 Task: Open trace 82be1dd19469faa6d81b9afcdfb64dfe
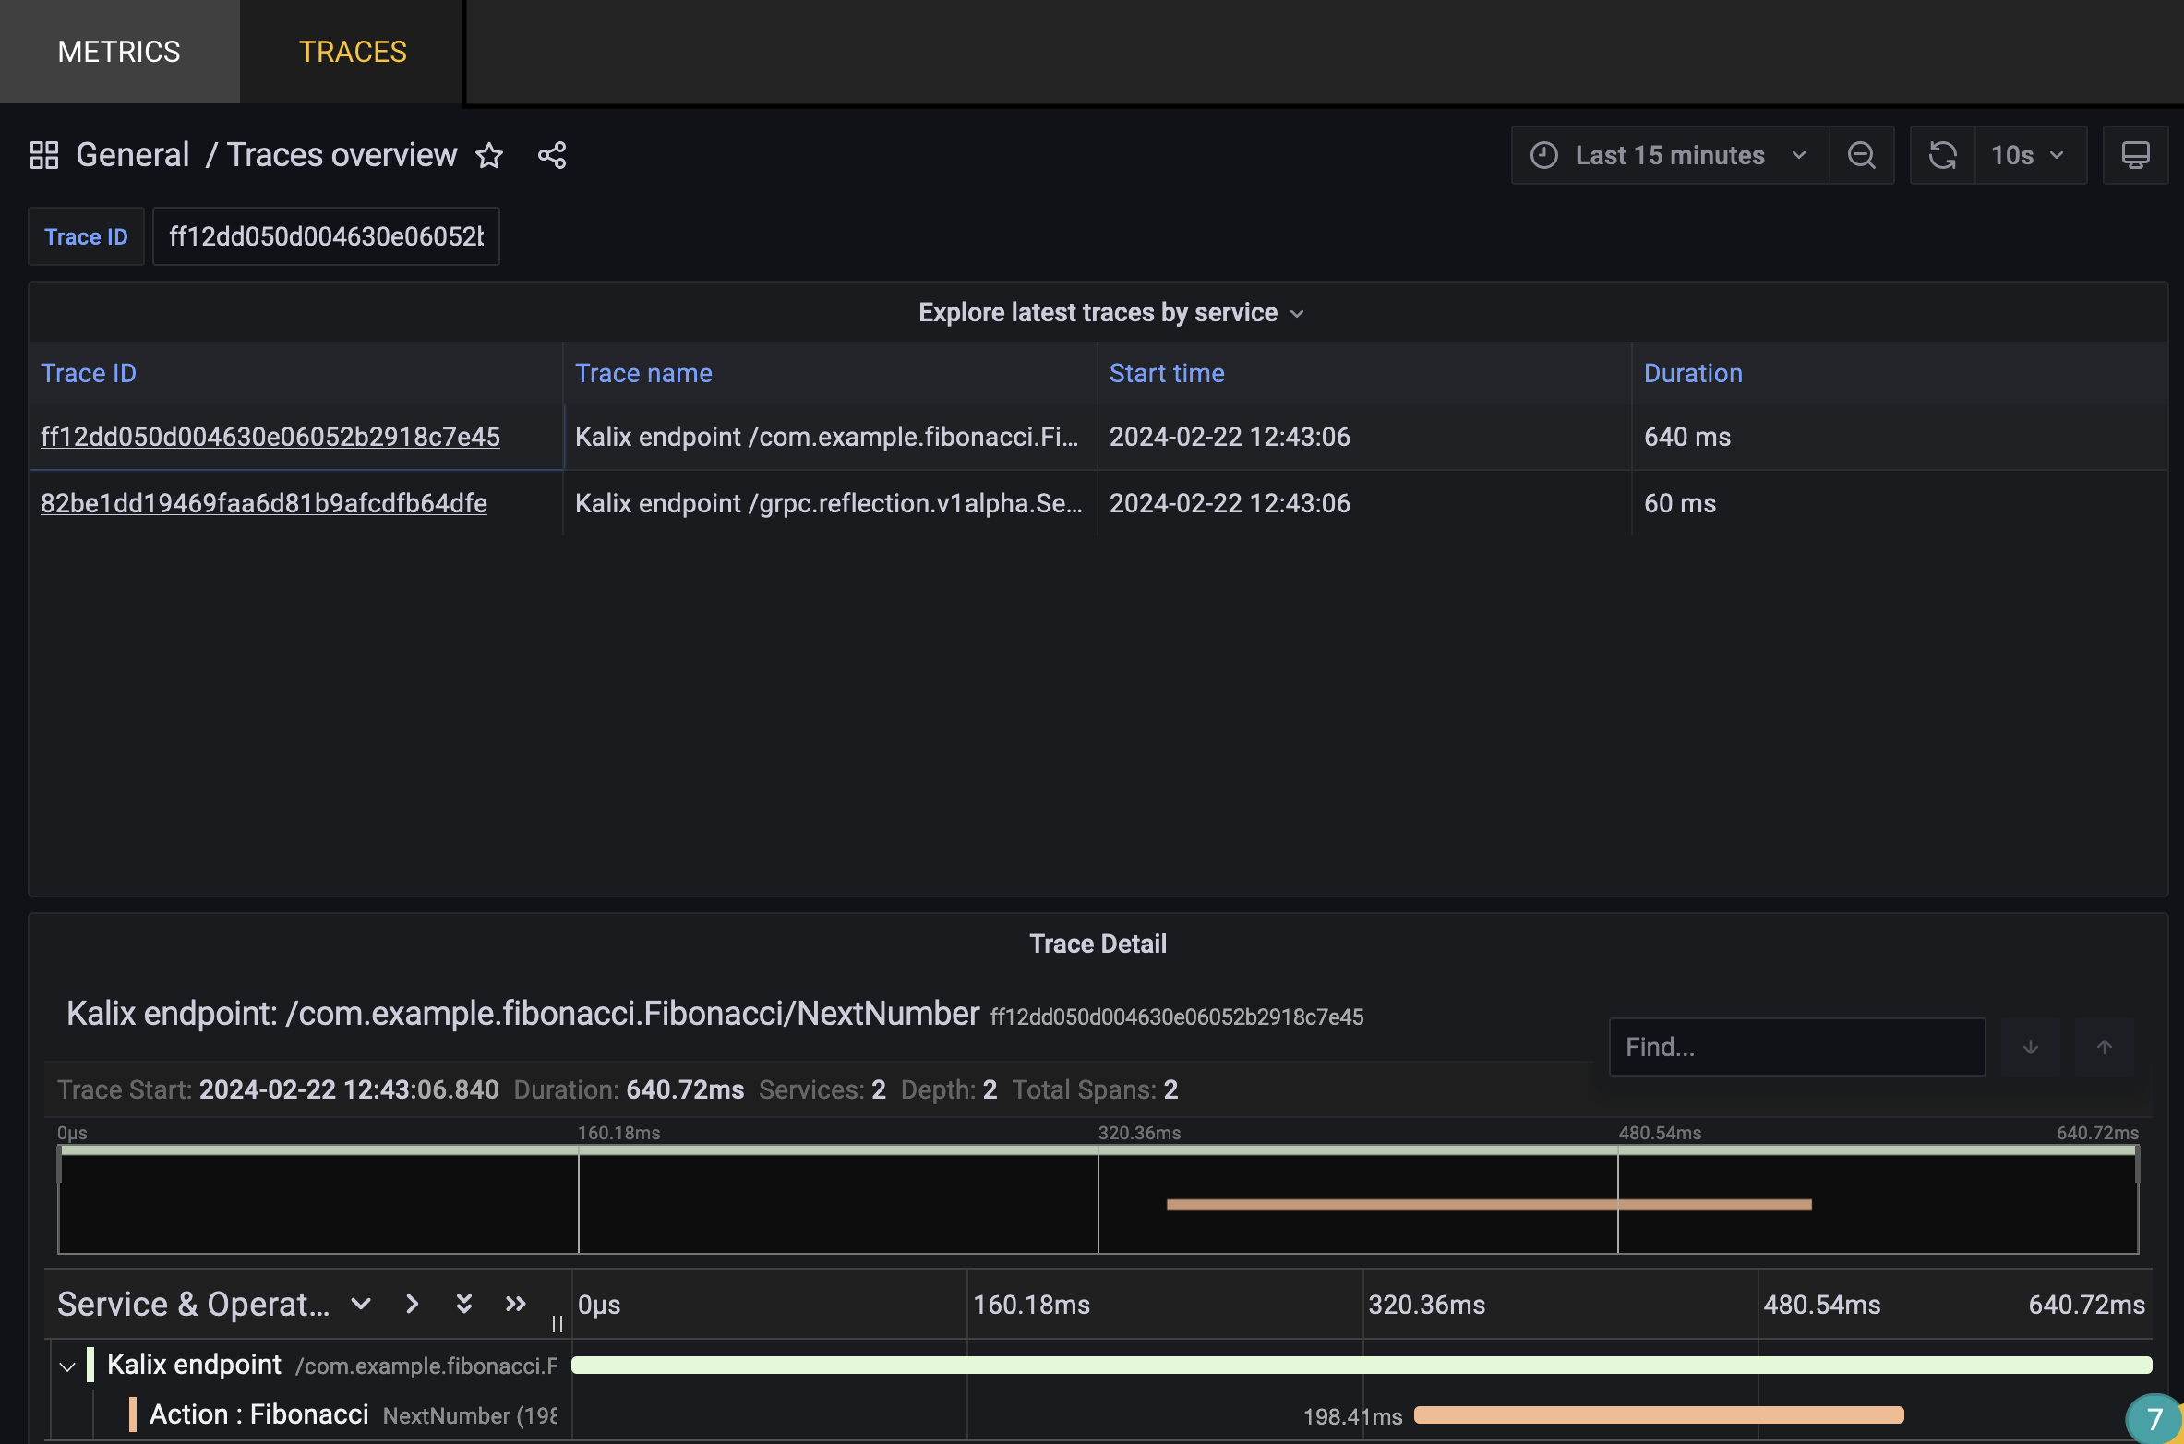tap(264, 503)
